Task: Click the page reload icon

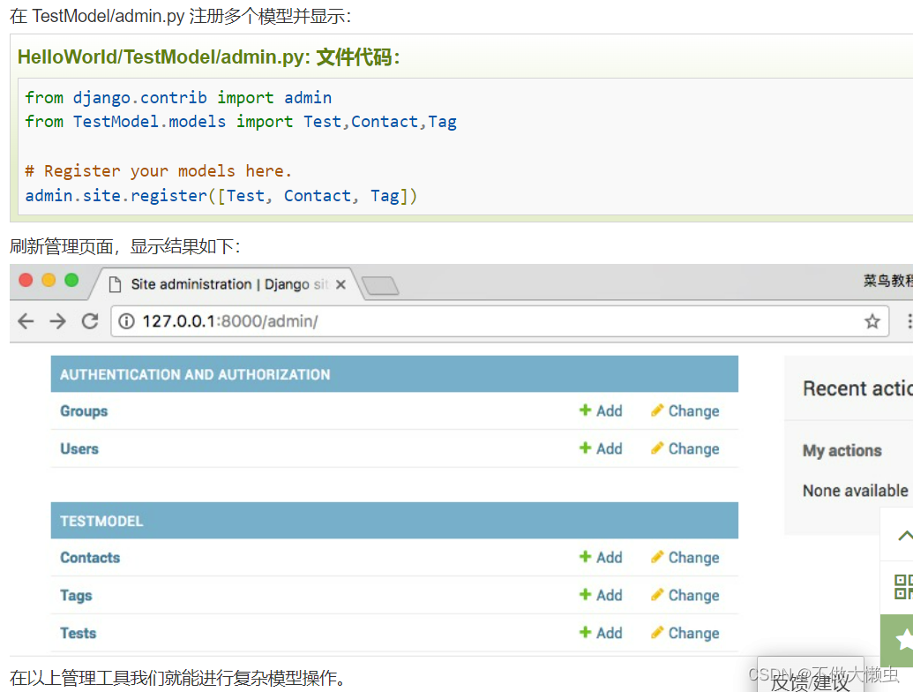Action: (x=91, y=320)
